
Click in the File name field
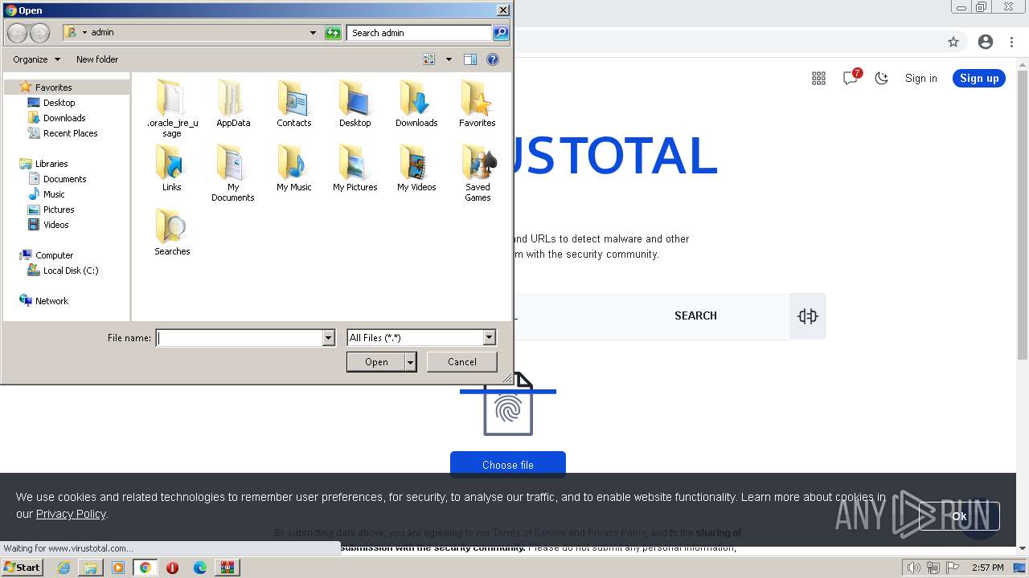pyautogui.click(x=240, y=338)
